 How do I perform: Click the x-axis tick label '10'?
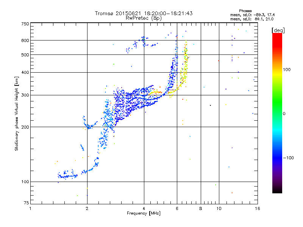click(219, 208)
